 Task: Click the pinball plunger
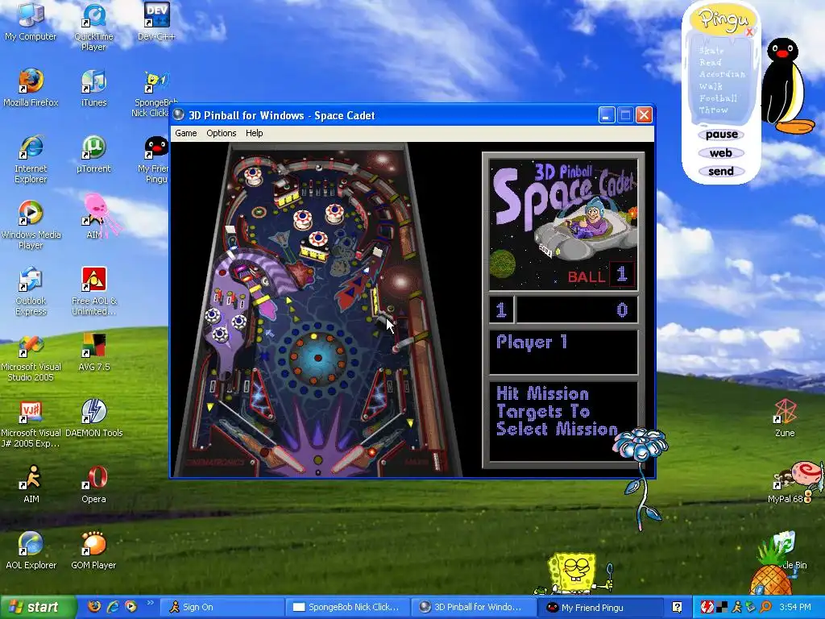tap(436, 460)
